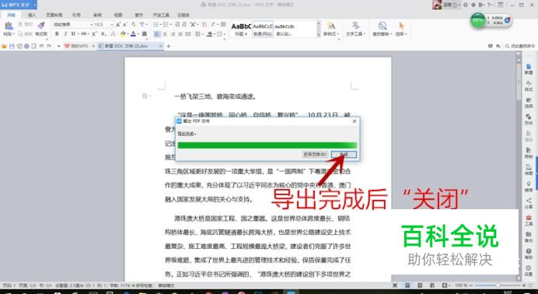Apply italic formatting with the I icon
This screenshot has width=538, height=294.
pos(65,34)
